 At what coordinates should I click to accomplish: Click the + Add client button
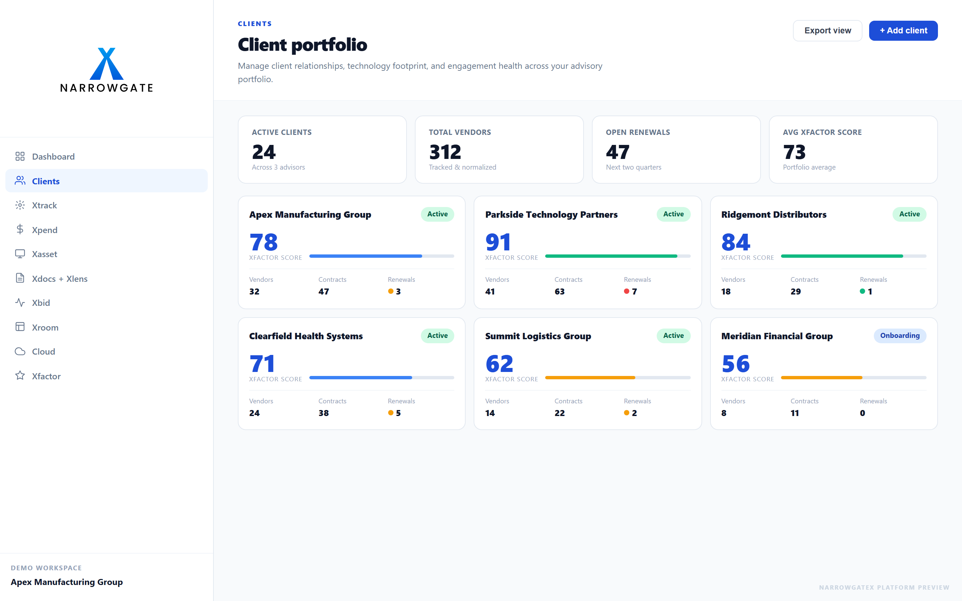(903, 31)
